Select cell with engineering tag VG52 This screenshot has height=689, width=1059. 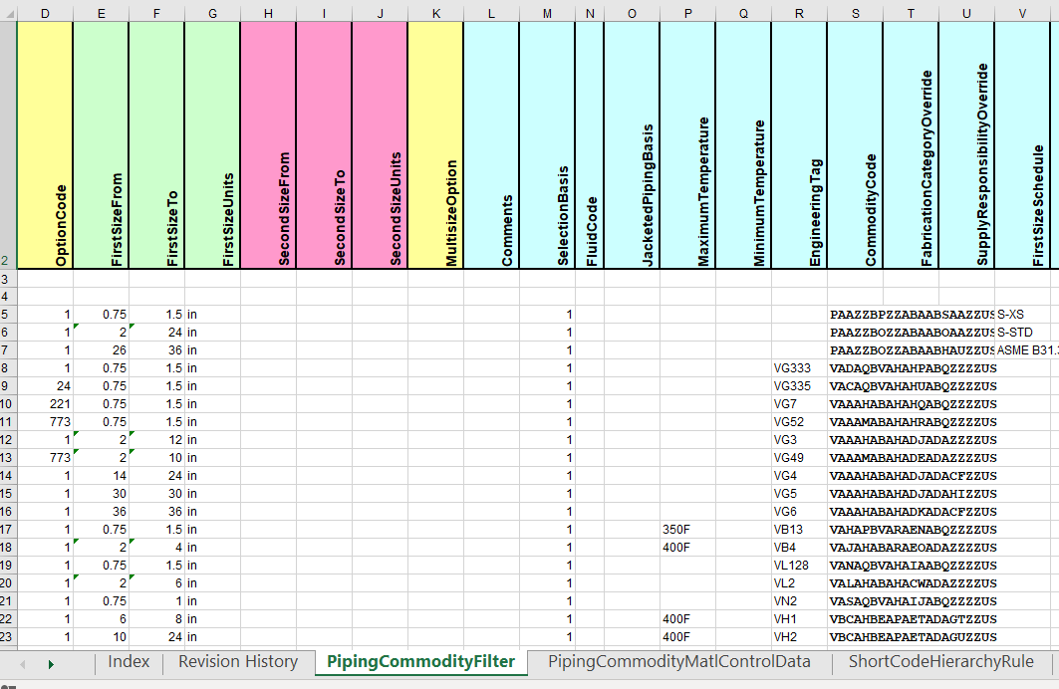799,422
